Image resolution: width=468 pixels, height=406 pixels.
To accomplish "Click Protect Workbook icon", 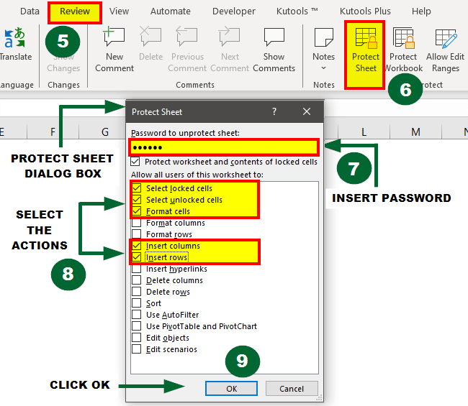I will 403,38.
